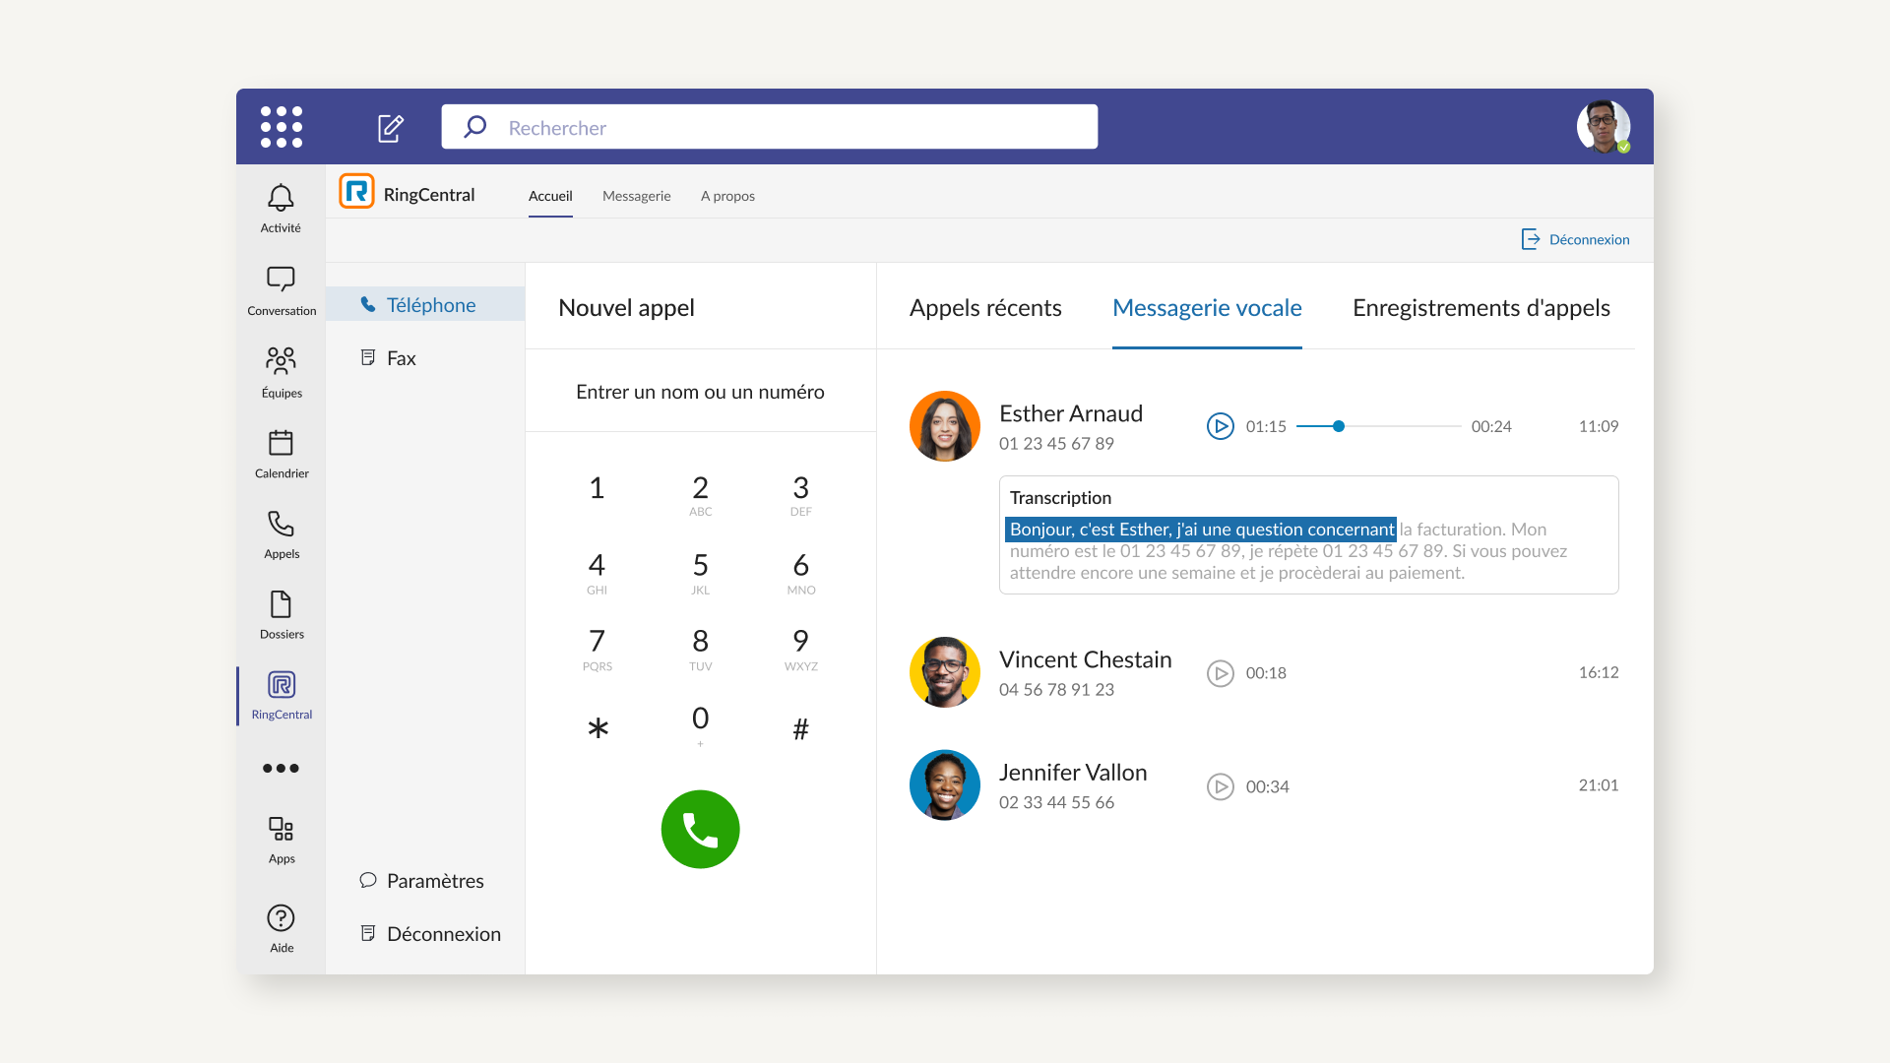The width and height of the screenshot is (1890, 1063).
Task: Click the new compose/edit icon
Action: pos(390,126)
